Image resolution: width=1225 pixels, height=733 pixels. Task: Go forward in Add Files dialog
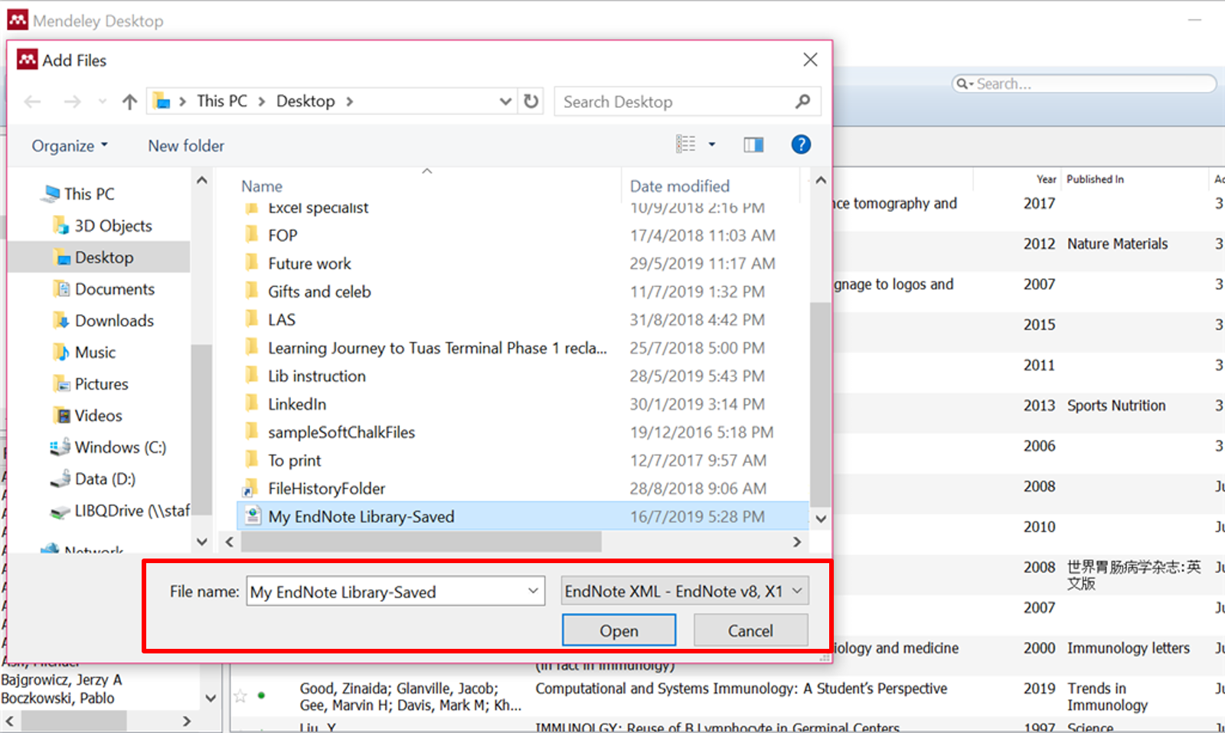(x=72, y=102)
